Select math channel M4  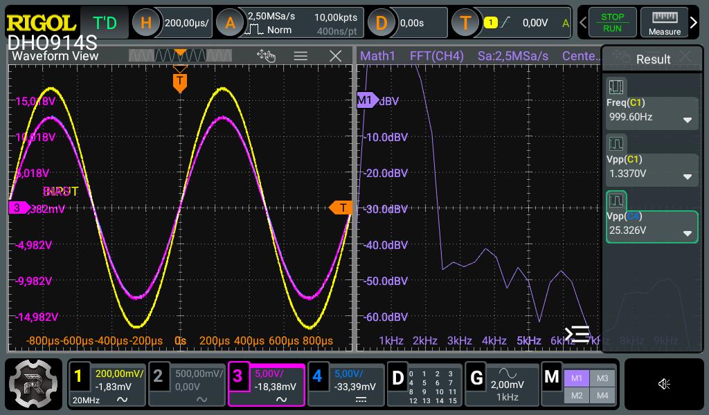(602, 396)
